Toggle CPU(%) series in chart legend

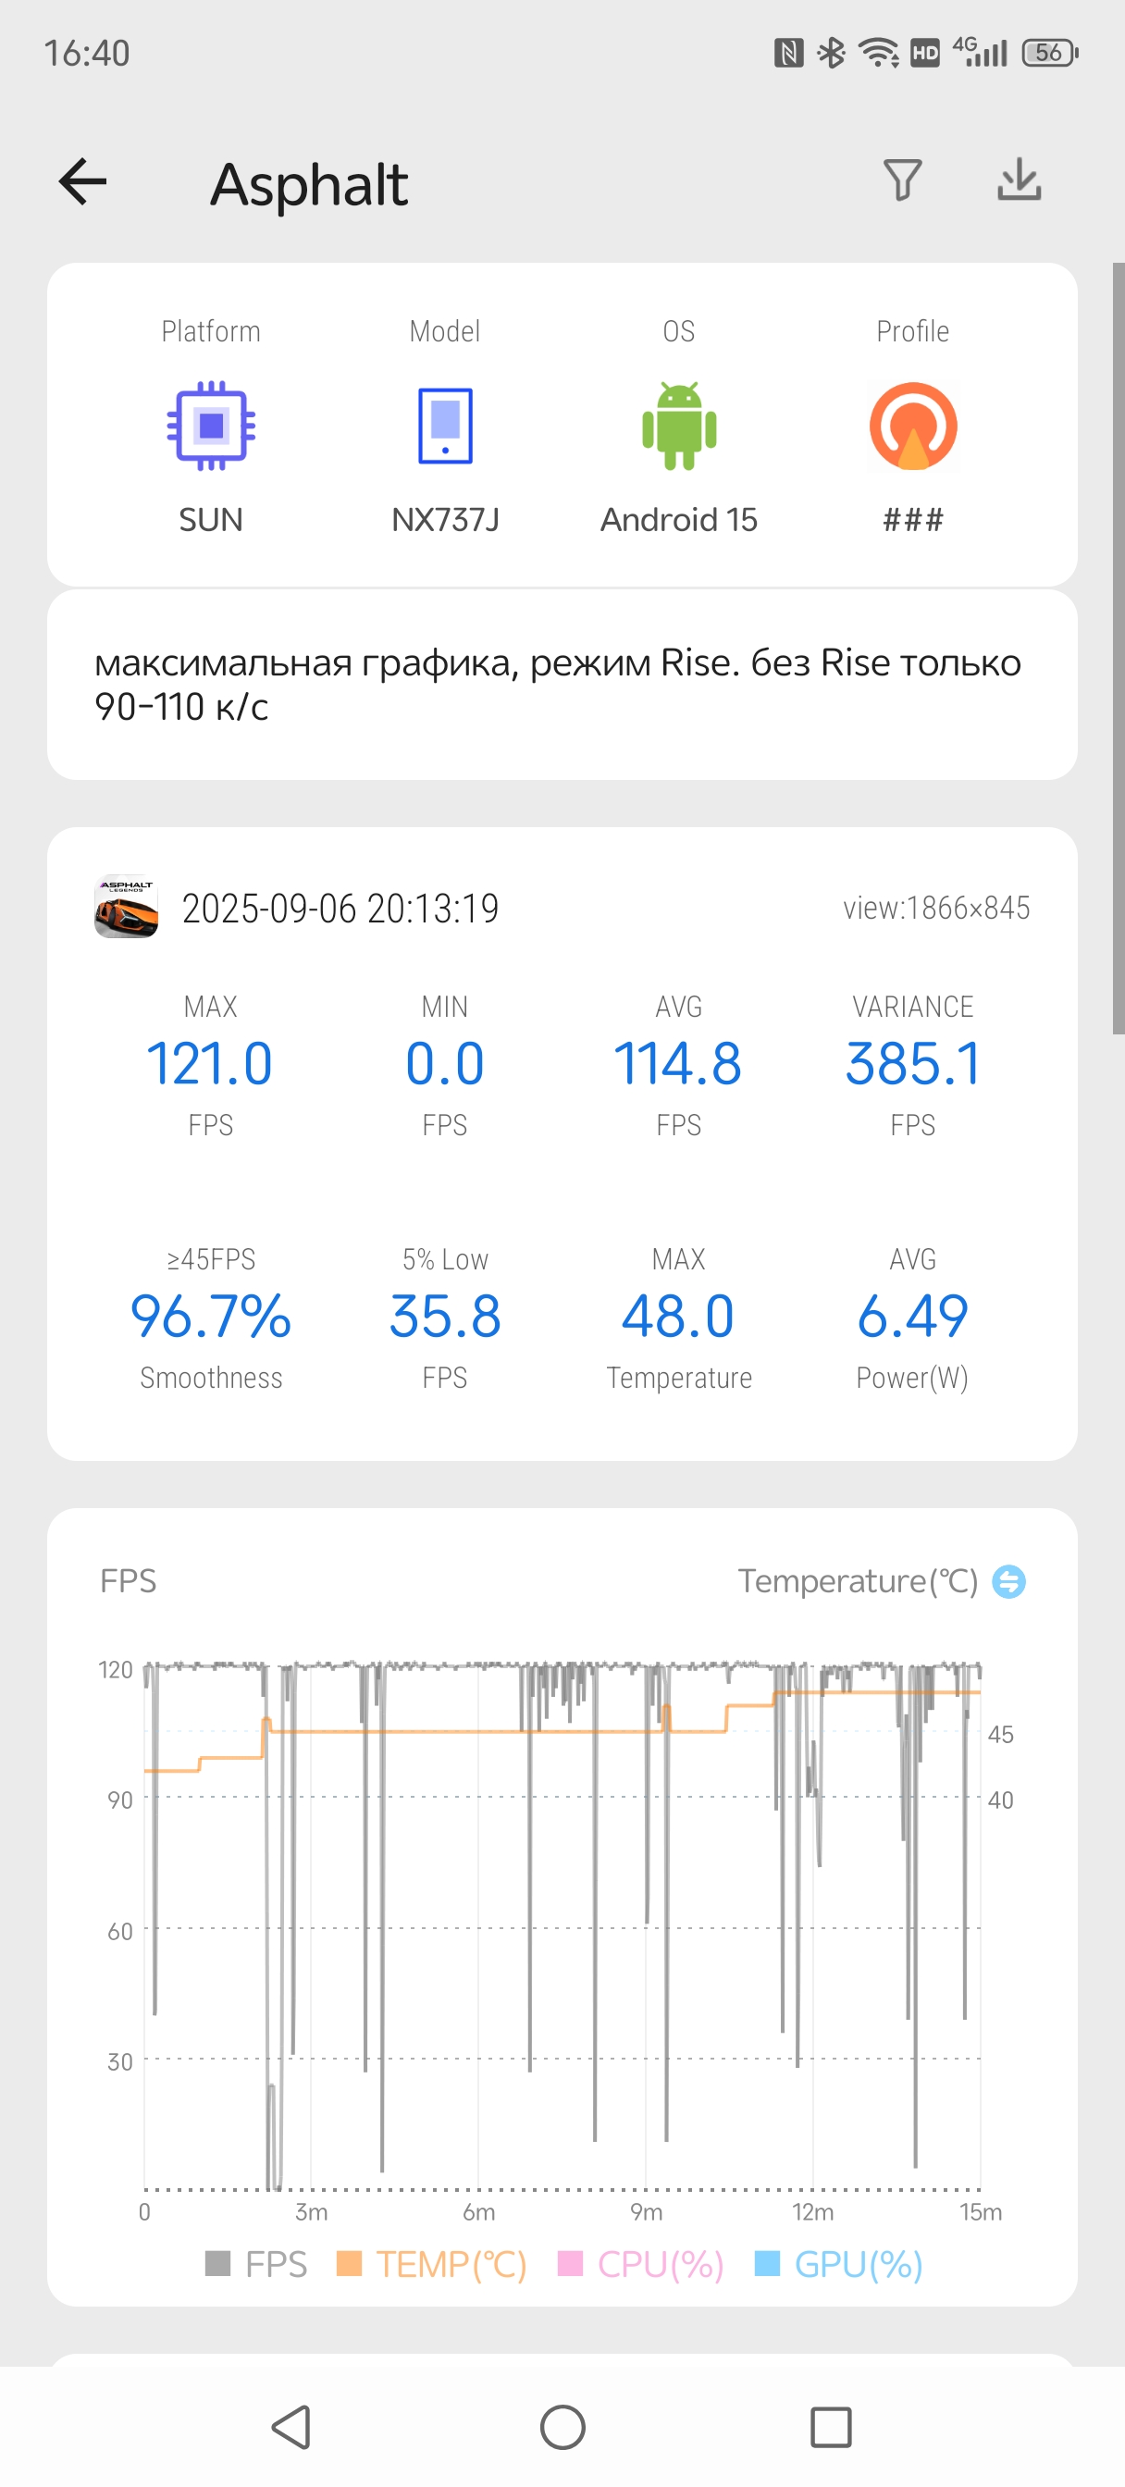pos(641,2264)
